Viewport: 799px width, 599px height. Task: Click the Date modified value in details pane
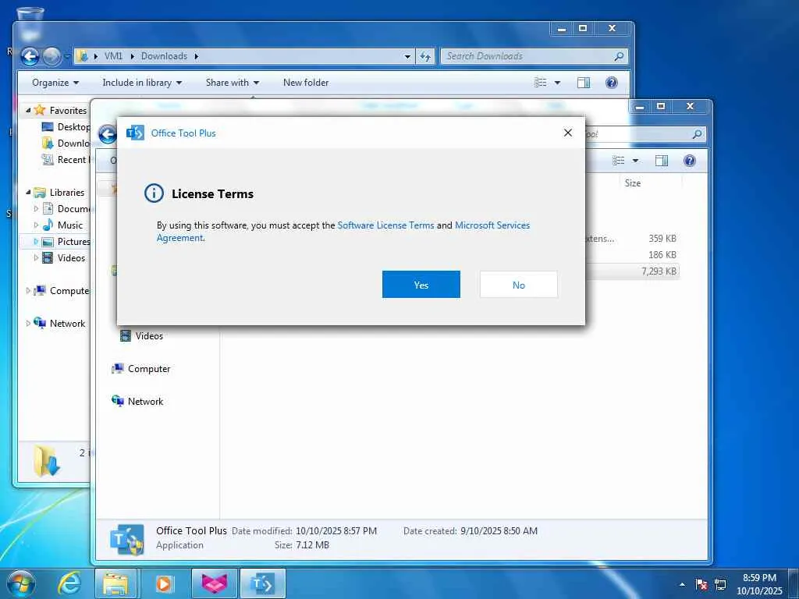click(x=336, y=530)
